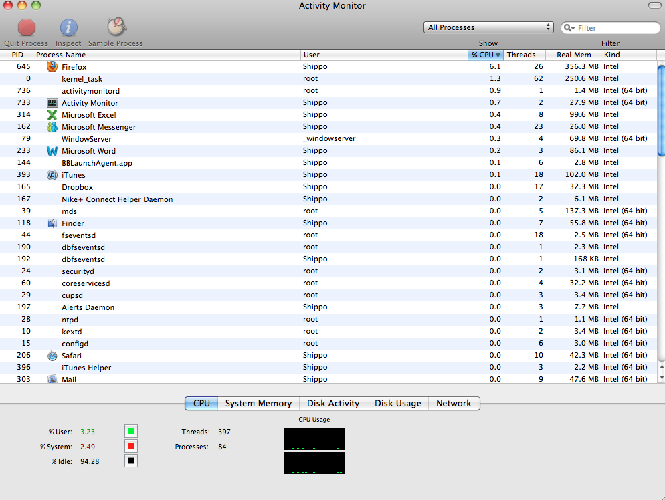Click the magnifier icon in Filter field

pos(569,28)
